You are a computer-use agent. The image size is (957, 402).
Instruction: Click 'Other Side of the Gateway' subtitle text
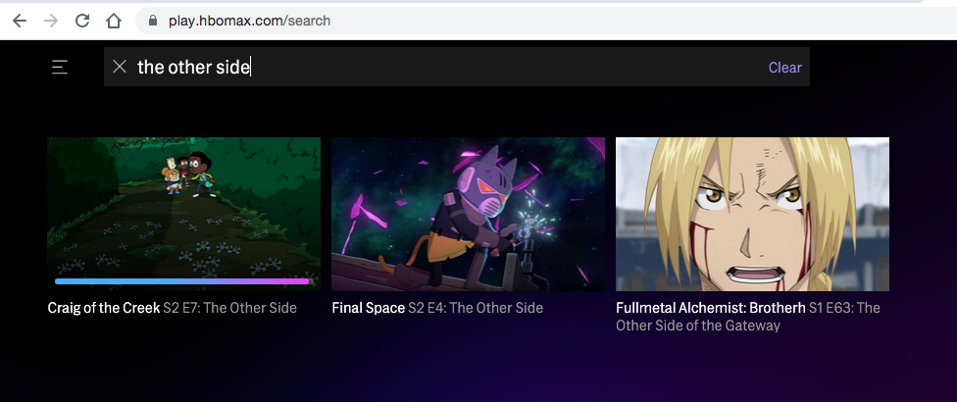click(x=697, y=326)
